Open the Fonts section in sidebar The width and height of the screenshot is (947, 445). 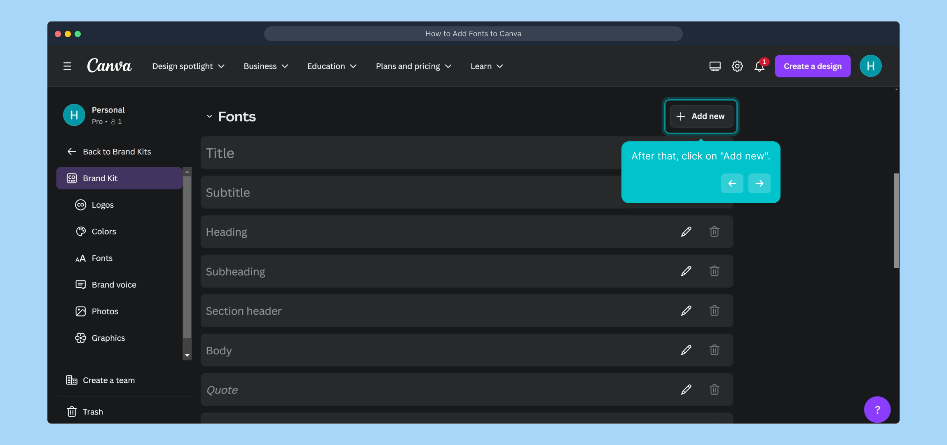(x=101, y=258)
